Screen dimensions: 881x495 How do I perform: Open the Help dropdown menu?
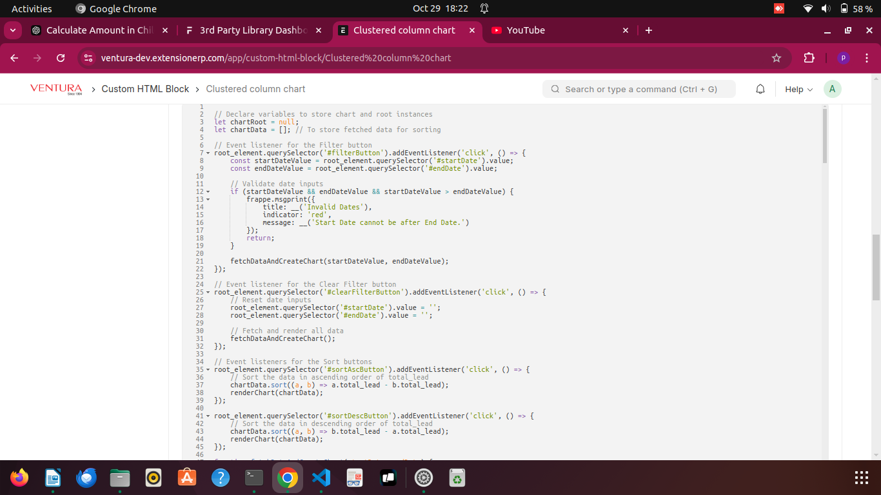pos(798,89)
